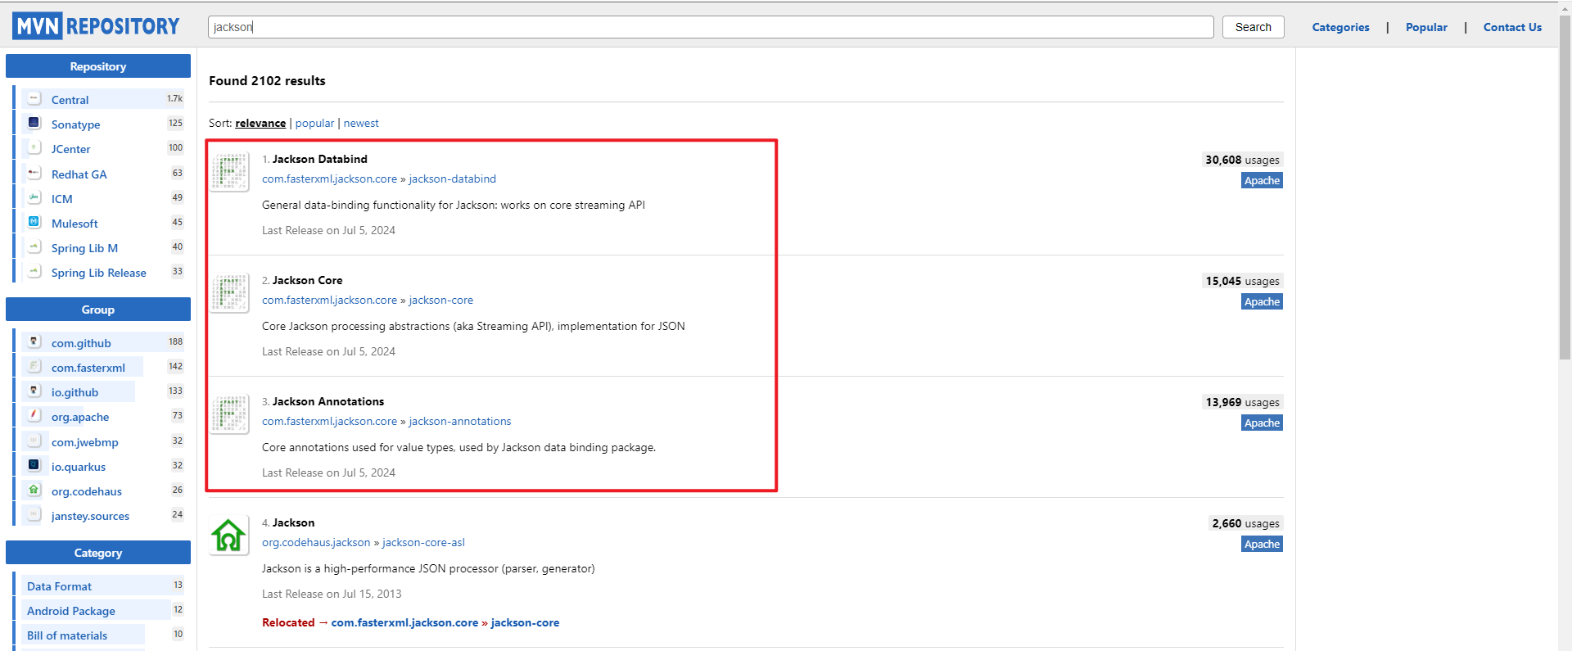
Task: Open the Jackson Annotations result title
Action: [x=327, y=401]
